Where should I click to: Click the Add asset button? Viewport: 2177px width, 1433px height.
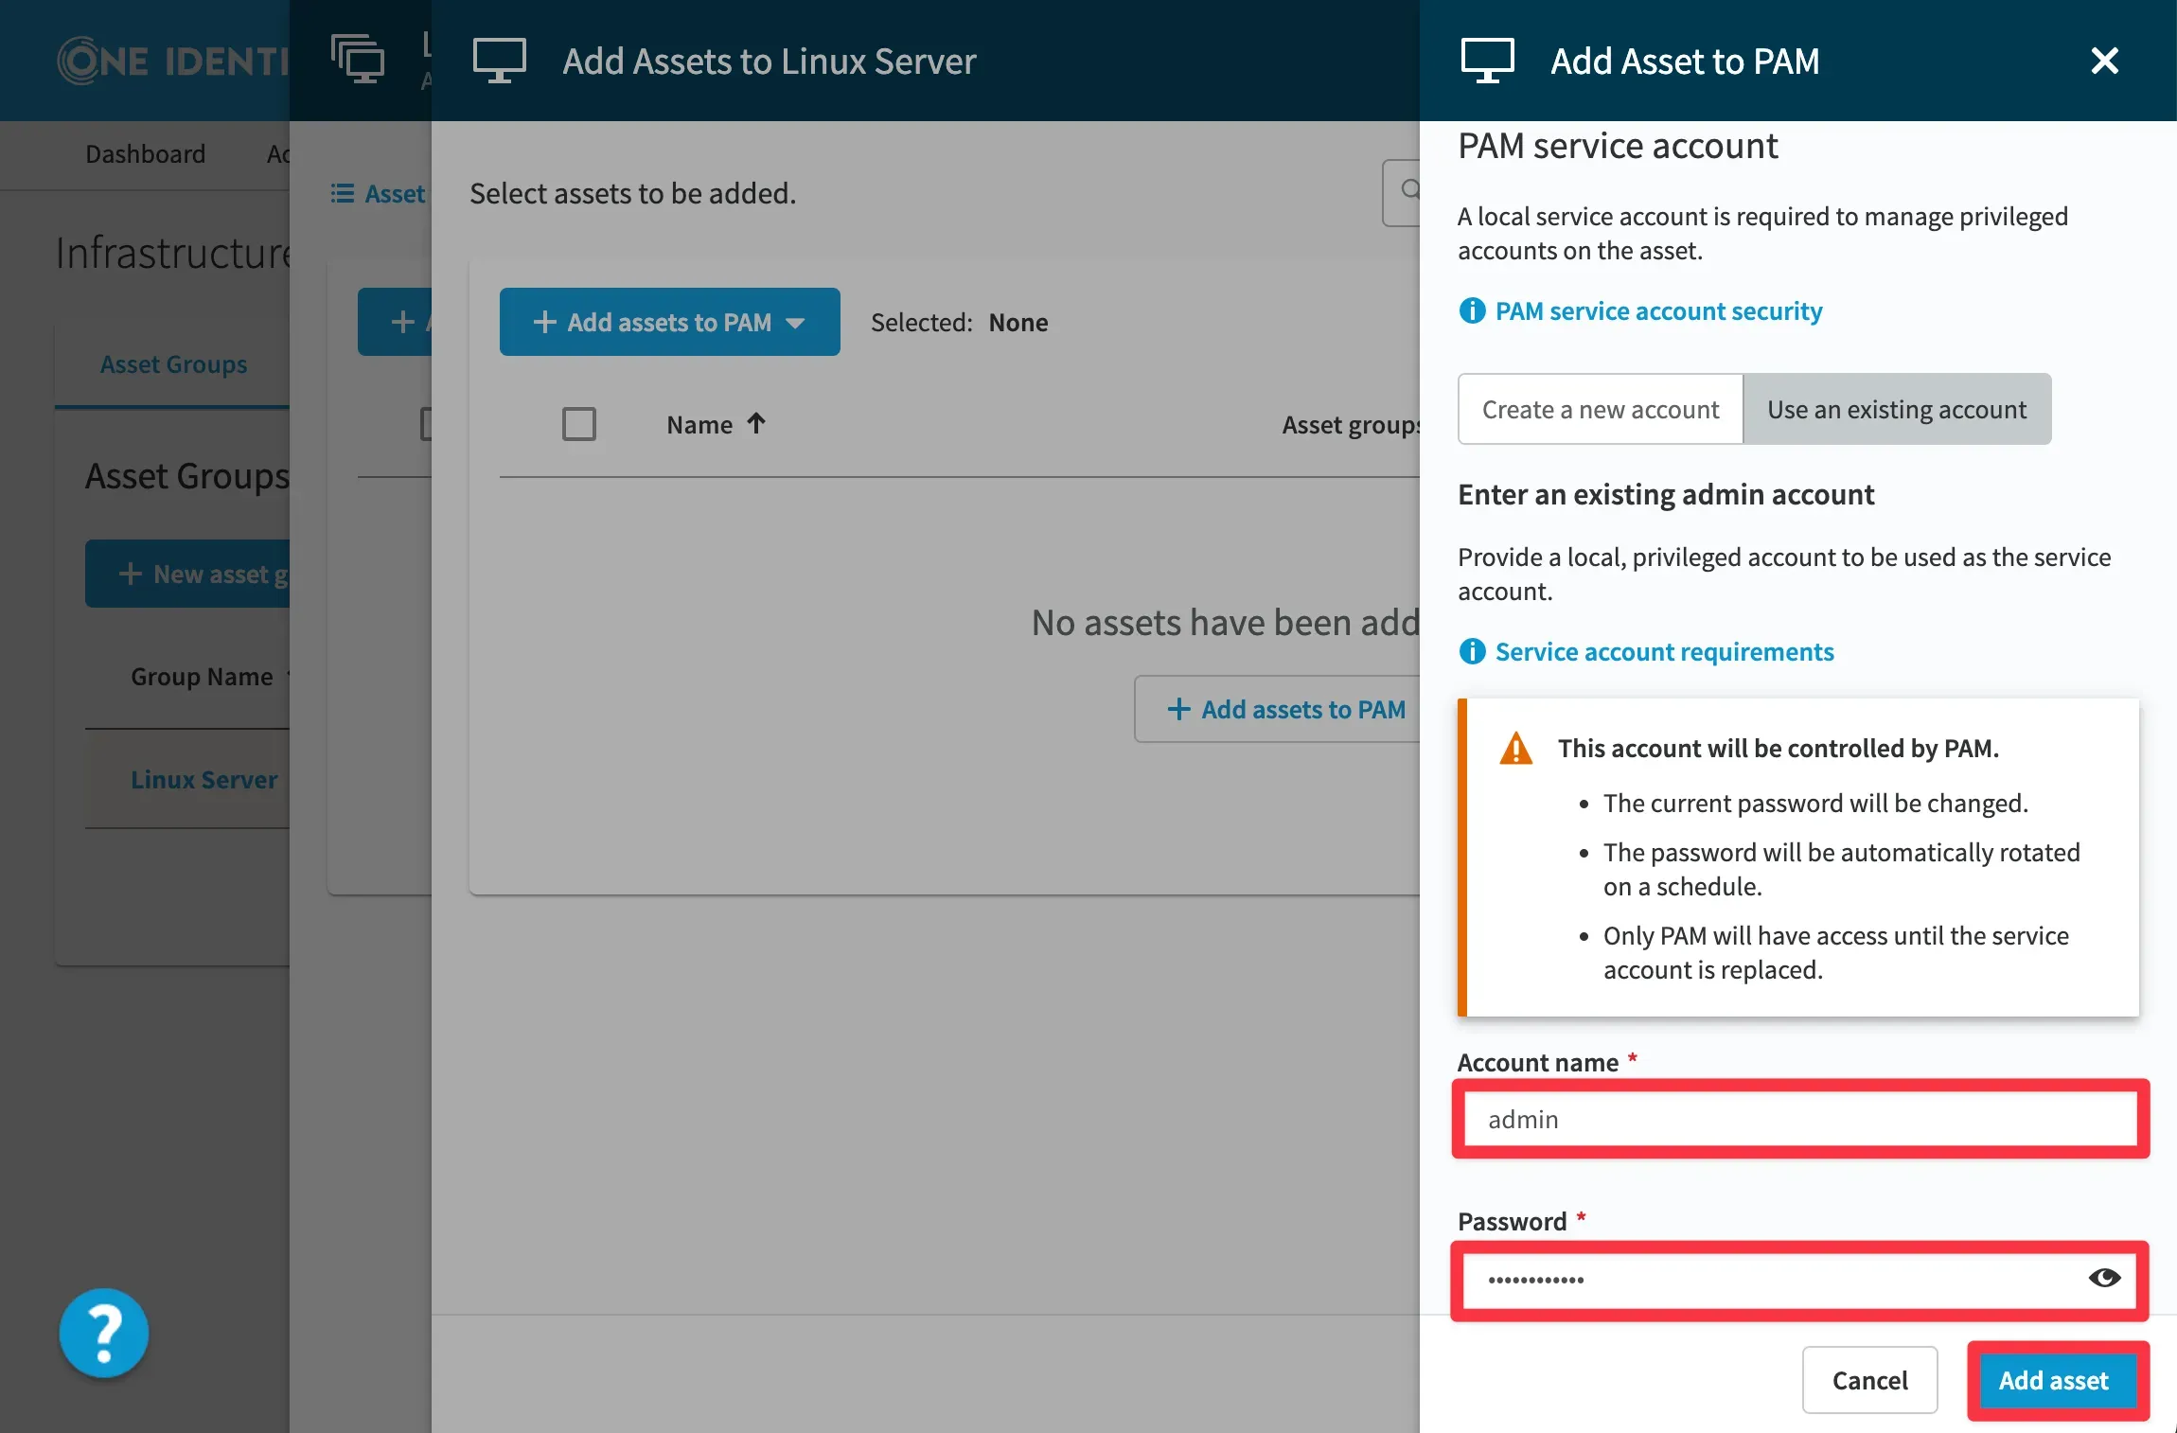pos(2053,1380)
